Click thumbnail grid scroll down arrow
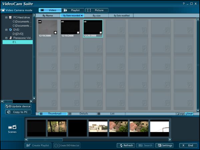This screenshot has height=150, width=200. coord(198,111)
